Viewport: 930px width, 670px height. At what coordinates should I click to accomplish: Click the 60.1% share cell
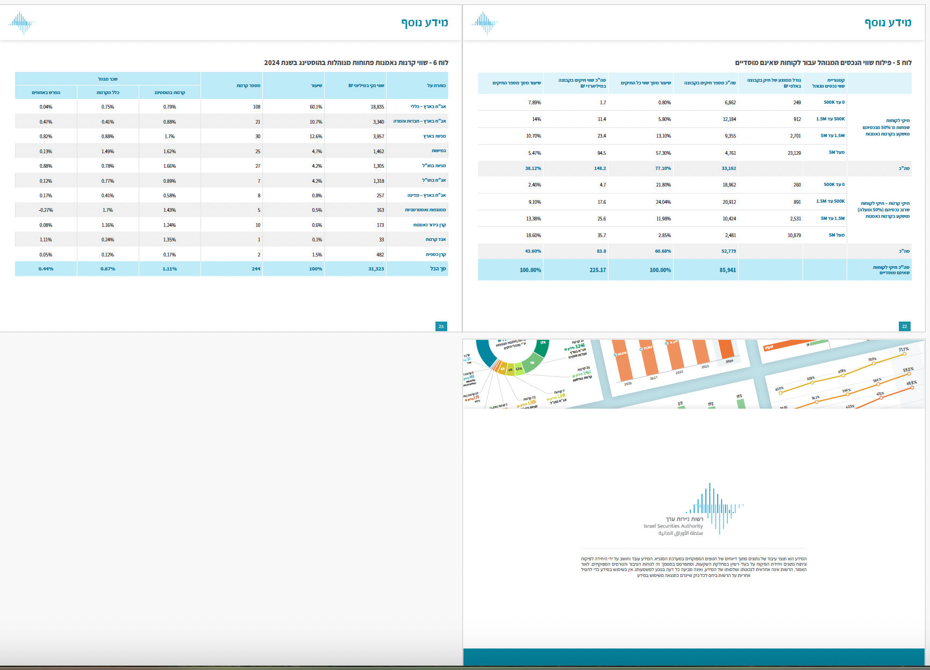(316, 107)
